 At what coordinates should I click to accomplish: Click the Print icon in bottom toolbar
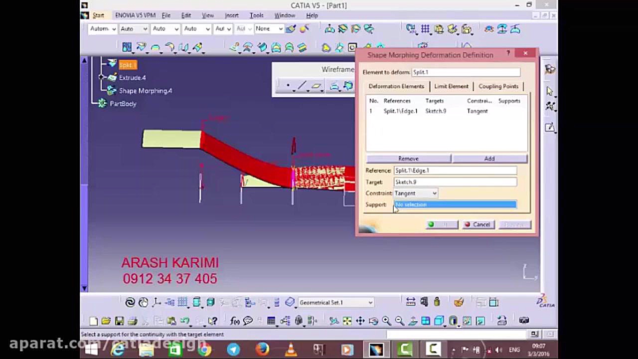click(132, 321)
